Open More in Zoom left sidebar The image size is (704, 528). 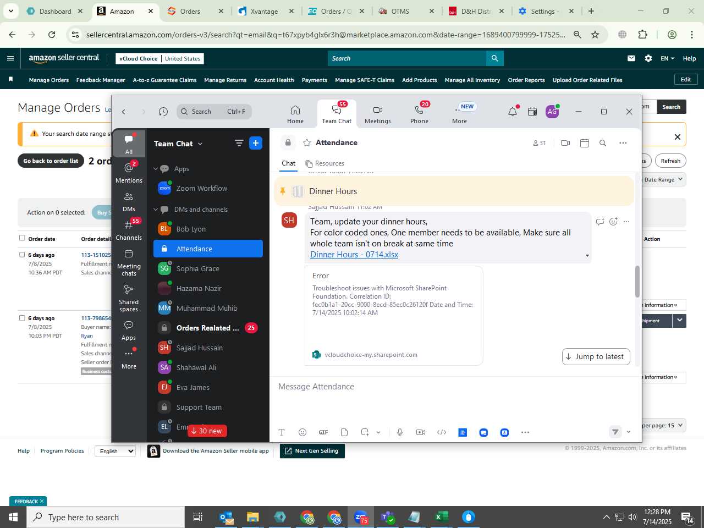(129, 359)
